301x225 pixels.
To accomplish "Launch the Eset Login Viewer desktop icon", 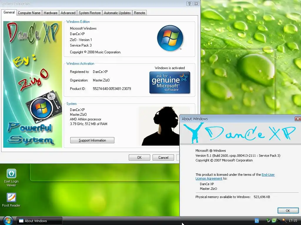I will pyautogui.click(x=11, y=178).
